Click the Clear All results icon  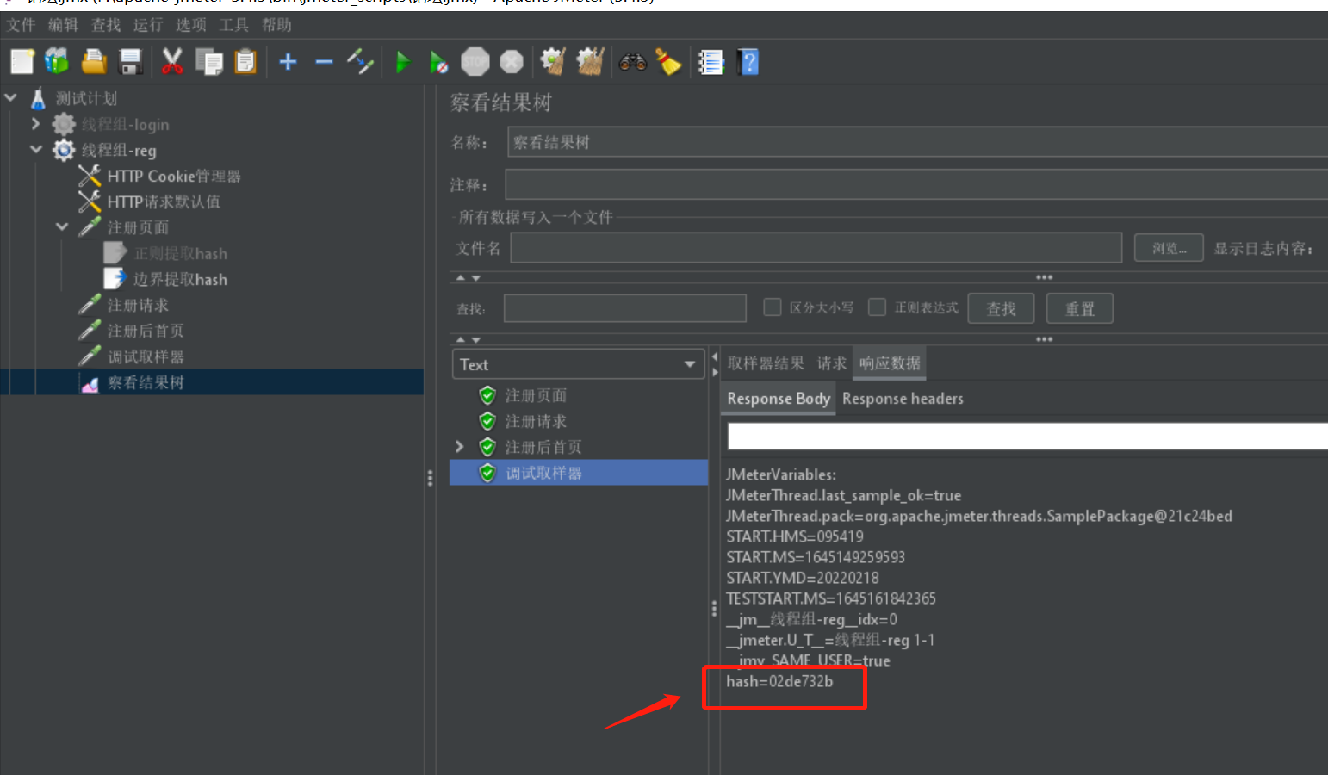[590, 62]
